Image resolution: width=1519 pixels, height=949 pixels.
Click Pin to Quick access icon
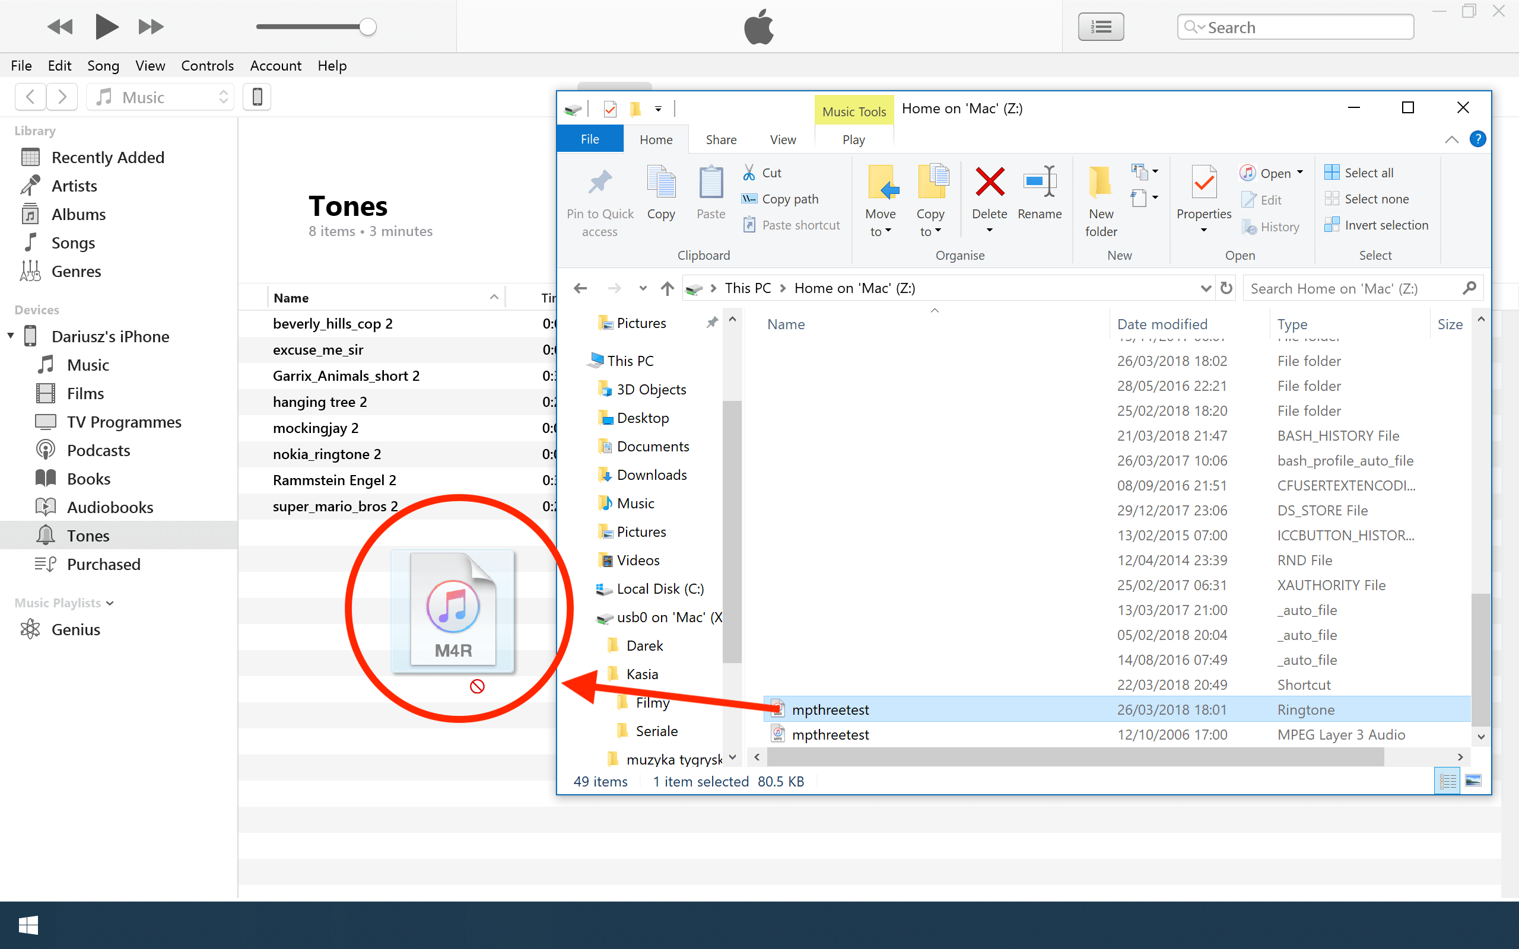(x=600, y=183)
